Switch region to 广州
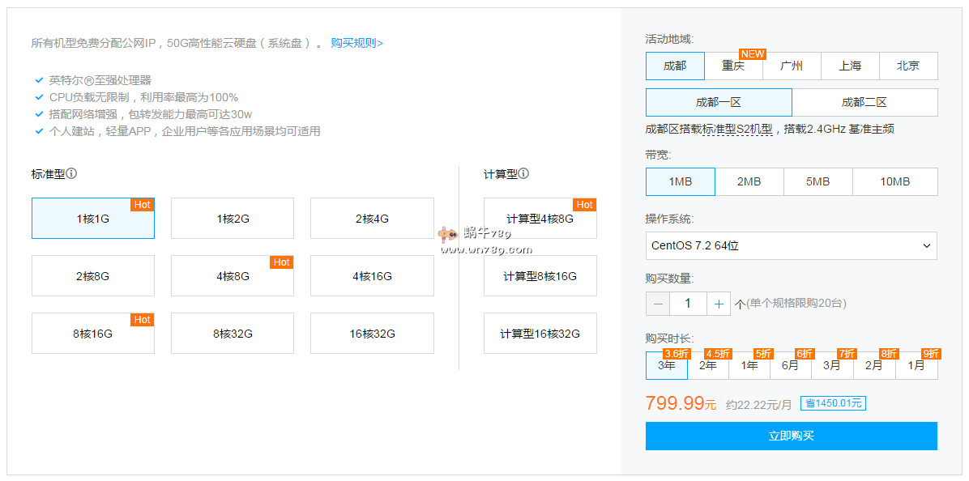 point(792,66)
